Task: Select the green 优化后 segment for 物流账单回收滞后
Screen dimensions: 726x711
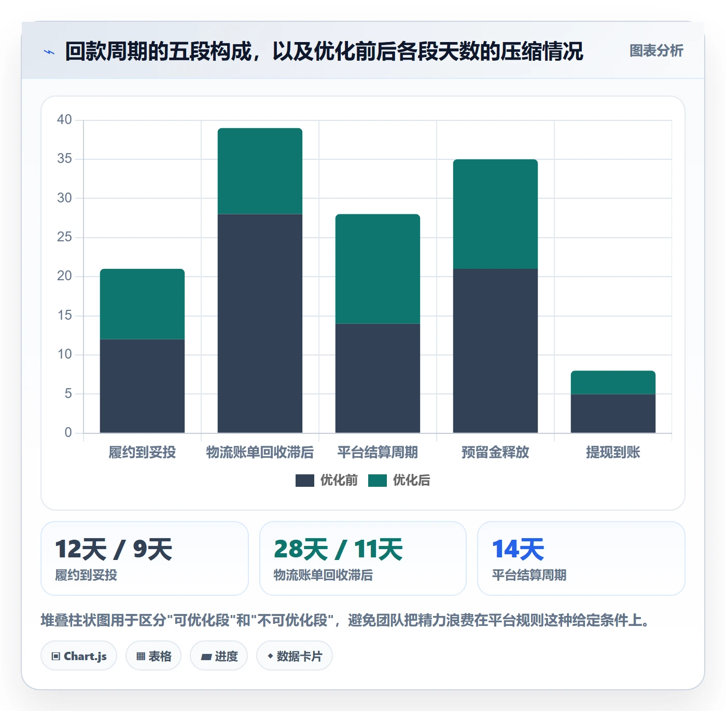Action: point(260,171)
